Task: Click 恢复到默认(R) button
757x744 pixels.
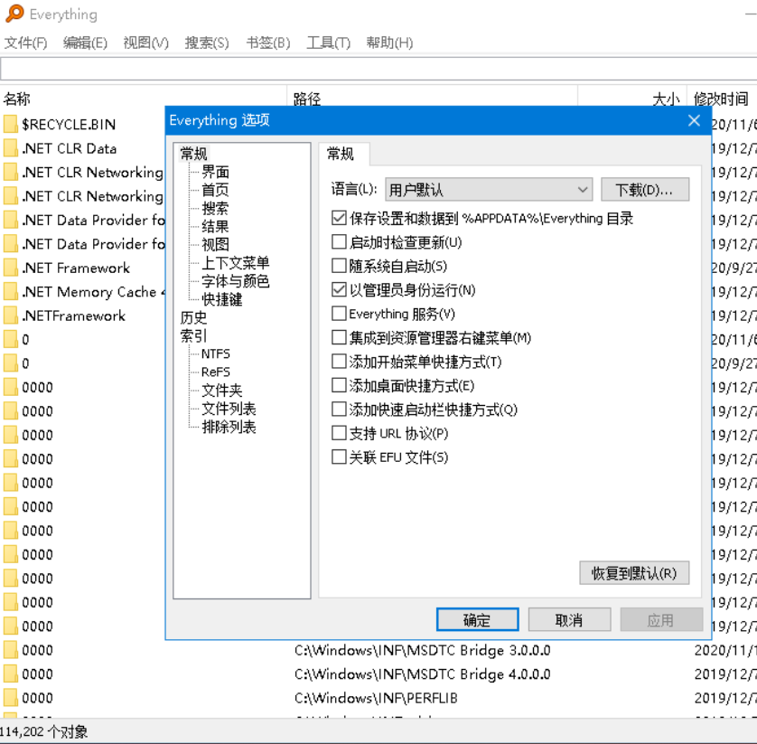Action: coord(633,573)
